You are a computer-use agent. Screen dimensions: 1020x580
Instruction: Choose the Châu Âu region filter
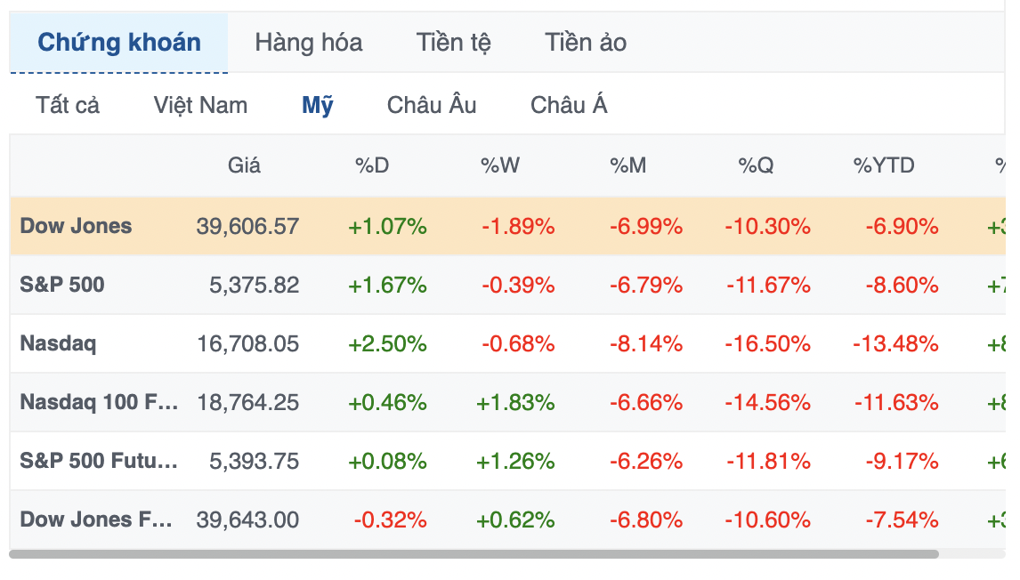pyautogui.click(x=432, y=105)
